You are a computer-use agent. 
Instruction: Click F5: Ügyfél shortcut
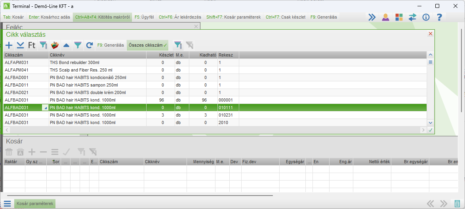[144, 17]
